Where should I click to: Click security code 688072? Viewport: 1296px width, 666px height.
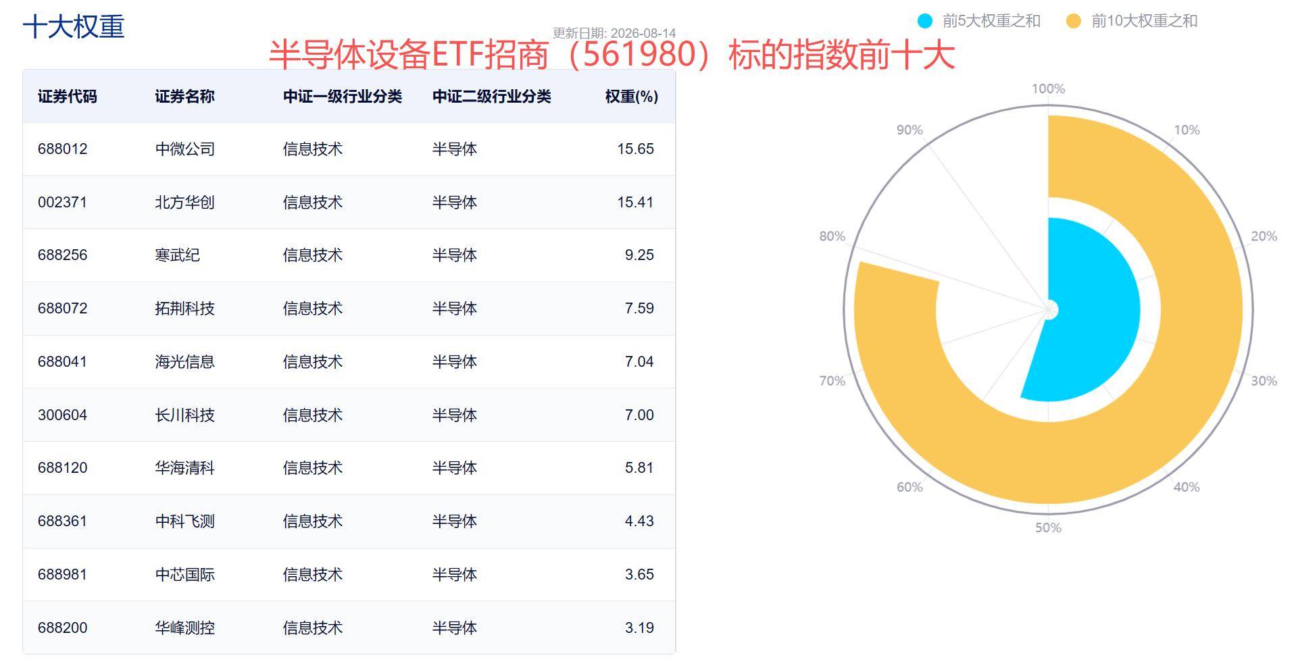(x=63, y=309)
